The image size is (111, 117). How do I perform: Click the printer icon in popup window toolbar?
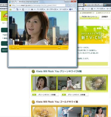tap(32, 9)
